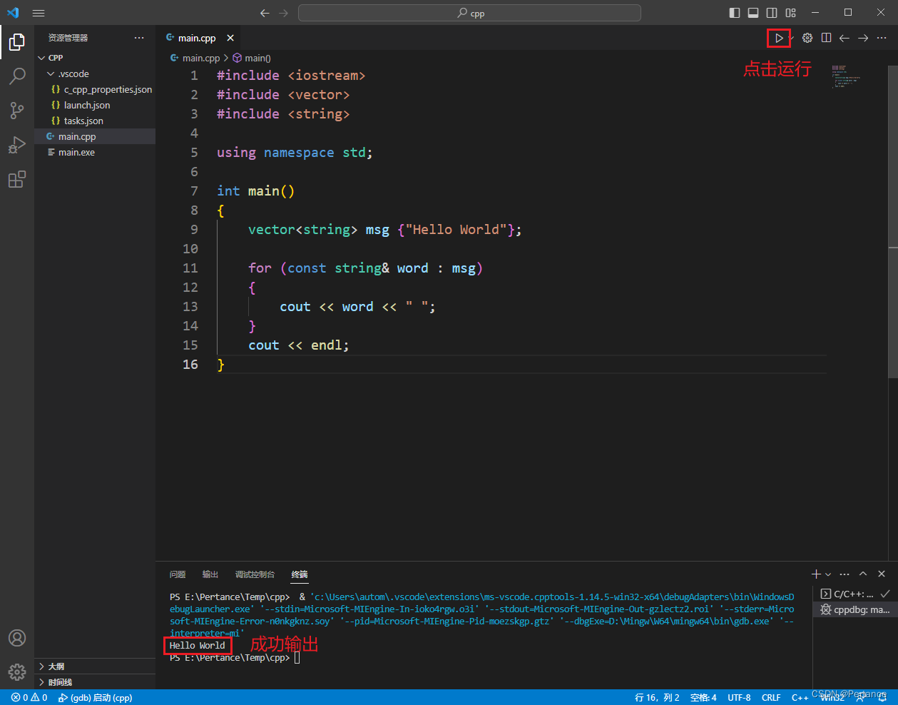Go forward using title bar arrow
898x705 pixels.
284,13
